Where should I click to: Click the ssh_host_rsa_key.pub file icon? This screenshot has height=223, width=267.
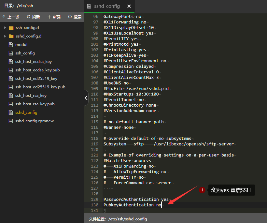11,104
